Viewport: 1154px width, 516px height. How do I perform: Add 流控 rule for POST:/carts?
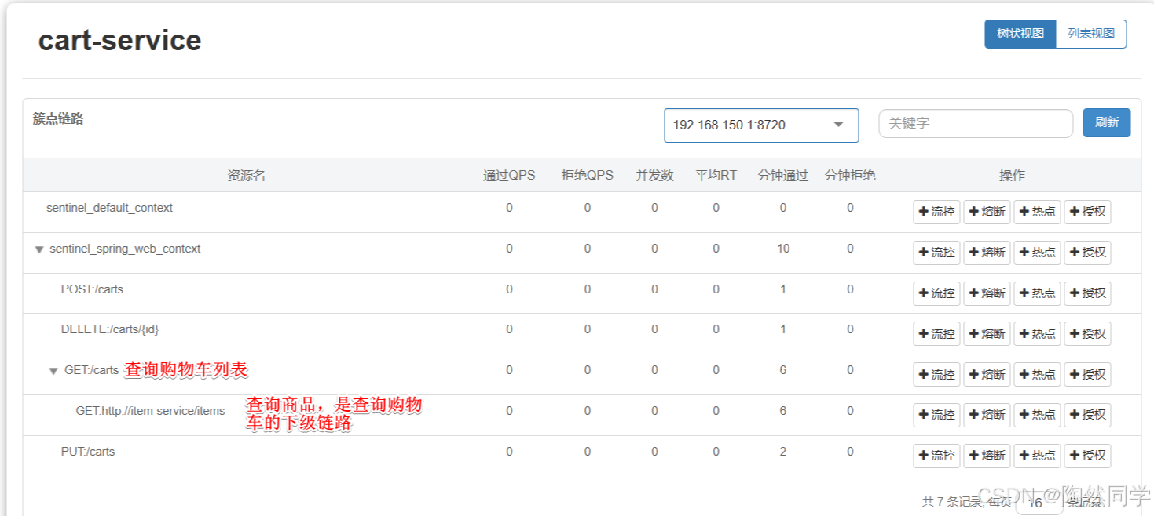tap(936, 293)
